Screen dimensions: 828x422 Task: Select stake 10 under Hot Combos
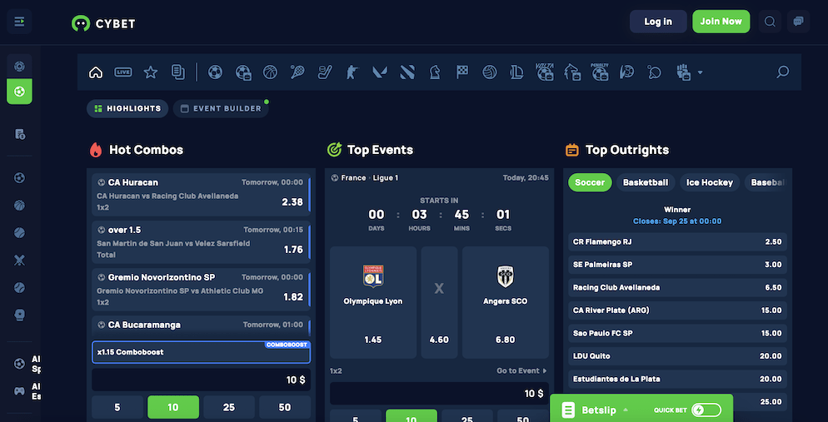(173, 407)
